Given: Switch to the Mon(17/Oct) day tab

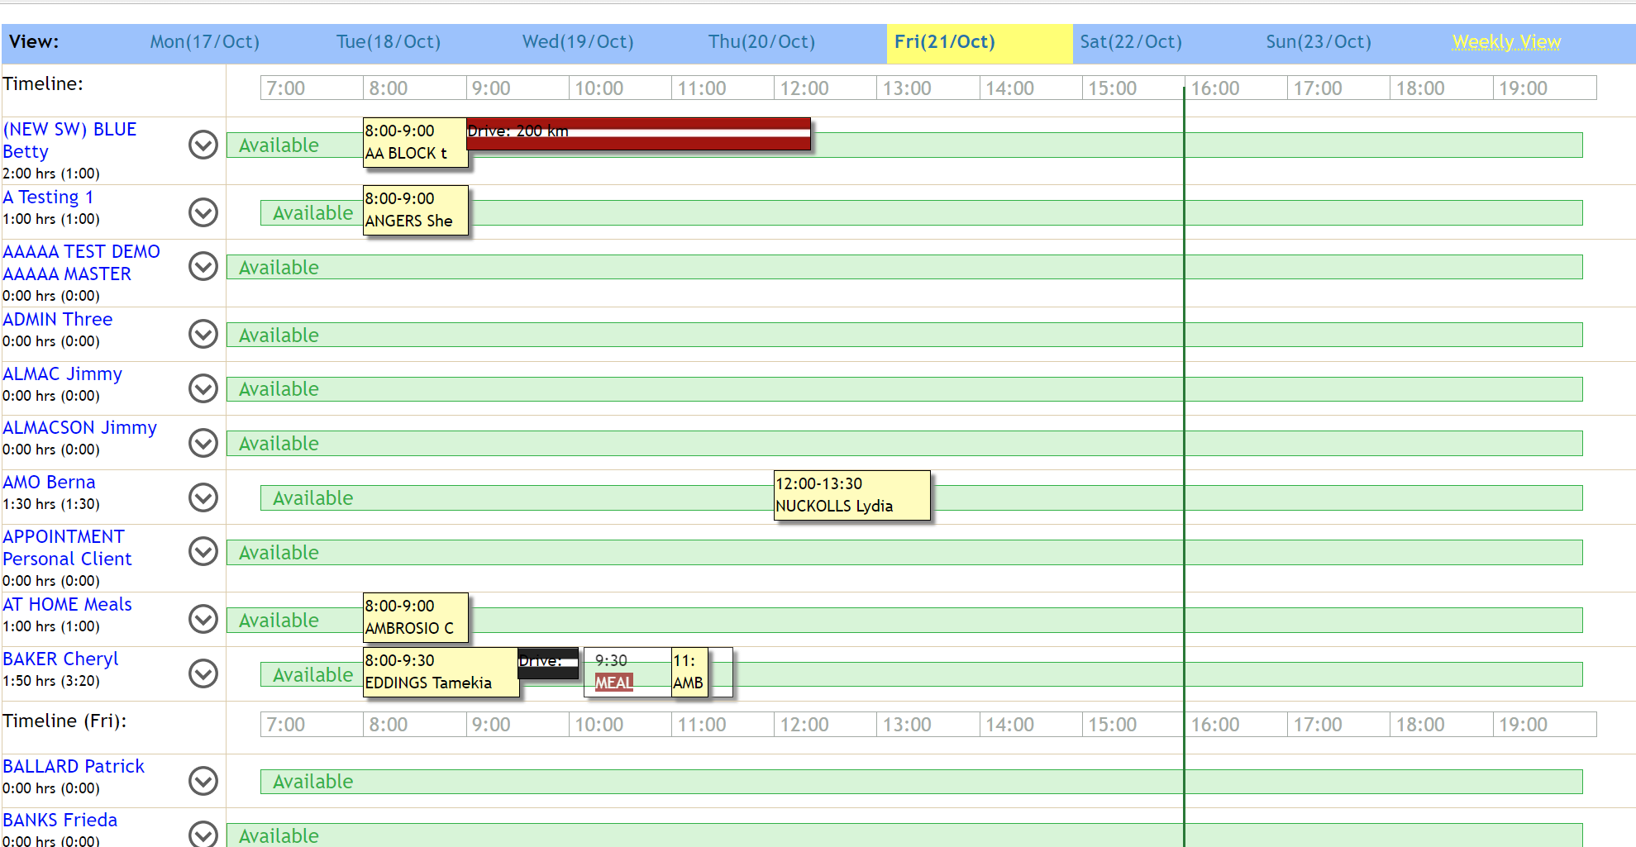Looking at the screenshot, I should (x=204, y=41).
